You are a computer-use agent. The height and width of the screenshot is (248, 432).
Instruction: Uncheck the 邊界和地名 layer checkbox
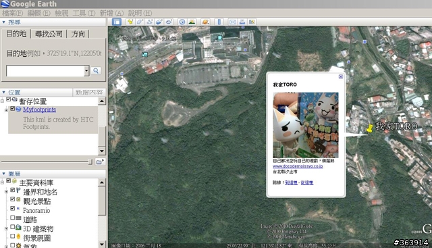coord(12,190)
